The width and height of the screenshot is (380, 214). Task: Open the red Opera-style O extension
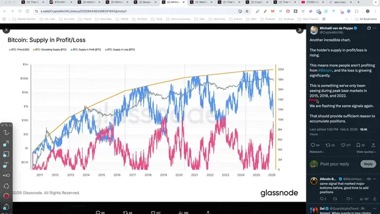point(287,11)
